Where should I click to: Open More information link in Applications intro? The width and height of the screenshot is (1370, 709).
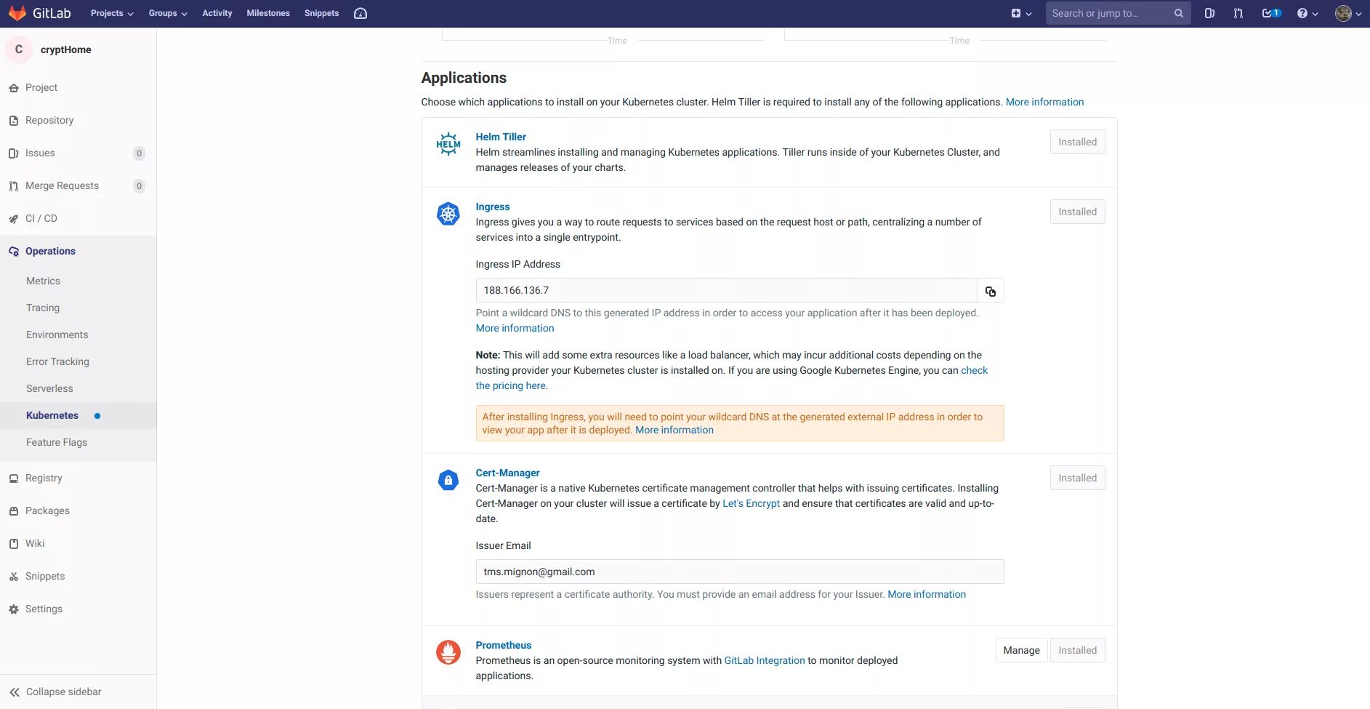point(1044,102)
